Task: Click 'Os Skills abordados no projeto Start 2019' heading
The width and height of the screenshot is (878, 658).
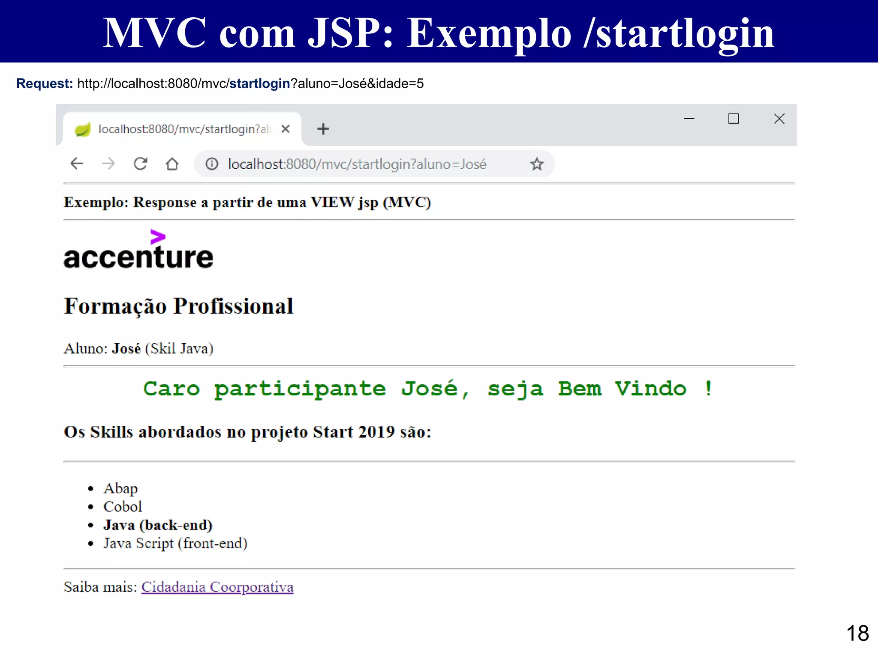Action: coord(247,432)
